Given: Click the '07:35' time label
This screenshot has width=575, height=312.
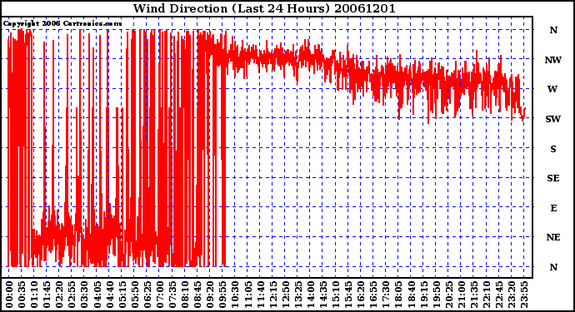Looking at the screenshot, I should click(172, 295).
